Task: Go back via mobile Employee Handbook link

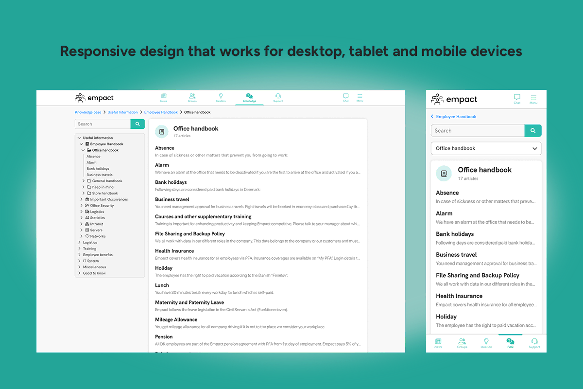Action: (456, 117)
